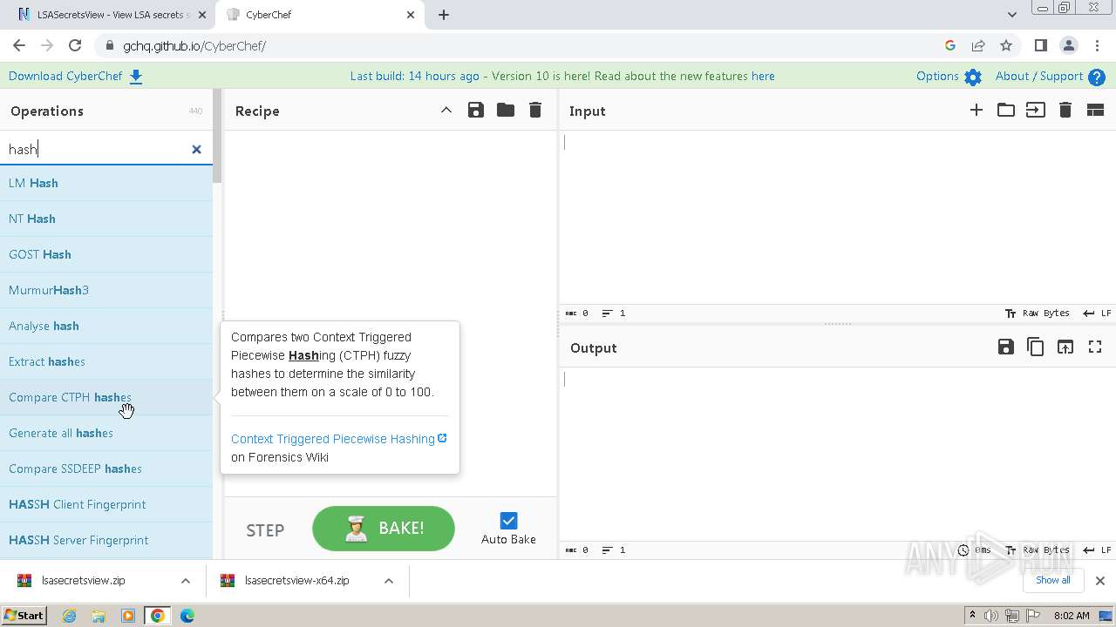Maximise the output pane icon
The height and width of the screenshot is (627, 1116).
click(x=1095, y=347)
